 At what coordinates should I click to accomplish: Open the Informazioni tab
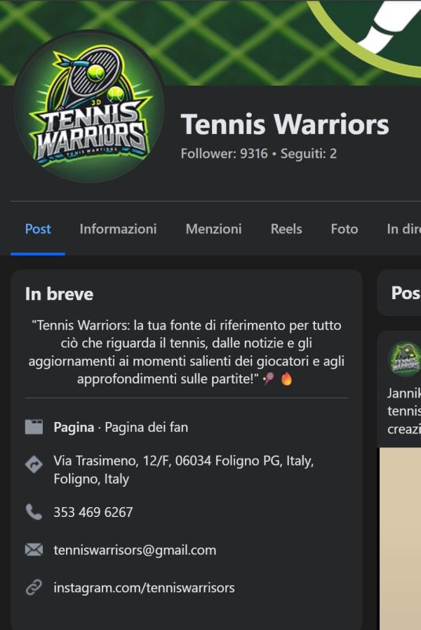point(118,229)
